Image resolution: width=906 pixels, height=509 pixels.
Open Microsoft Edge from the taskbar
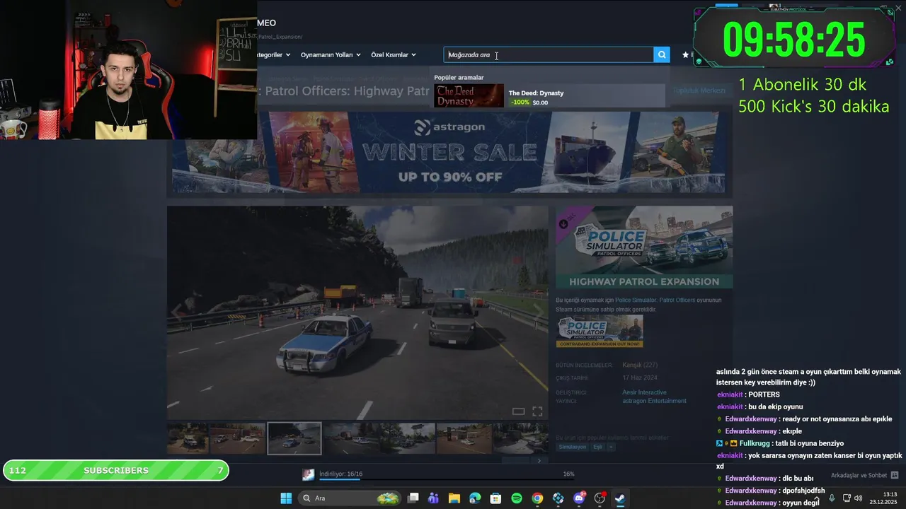(475, 498)
